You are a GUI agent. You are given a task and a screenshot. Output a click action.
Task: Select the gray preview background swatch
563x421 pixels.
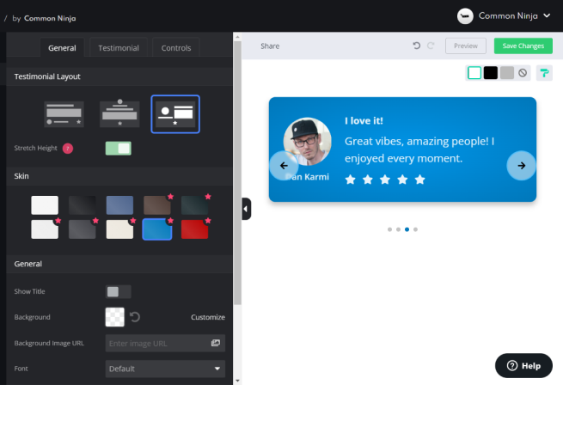pyautogui.click(x=506, y=73)
